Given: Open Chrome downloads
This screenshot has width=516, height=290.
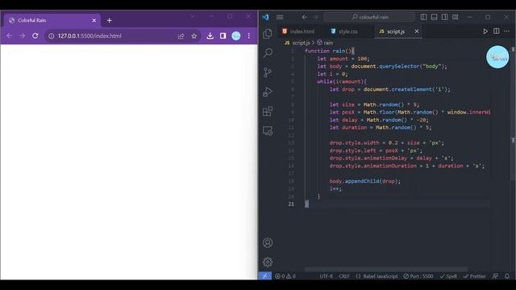Looking at the screenshot, I should [210, 35].
